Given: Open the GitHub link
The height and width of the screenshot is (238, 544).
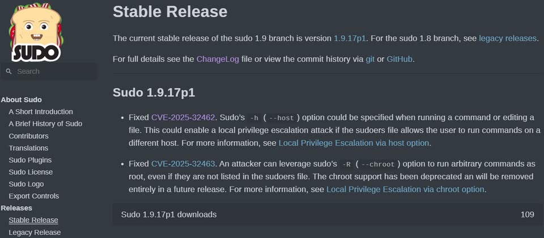Looking at the screenshot, I should click(x=399, y=59).
